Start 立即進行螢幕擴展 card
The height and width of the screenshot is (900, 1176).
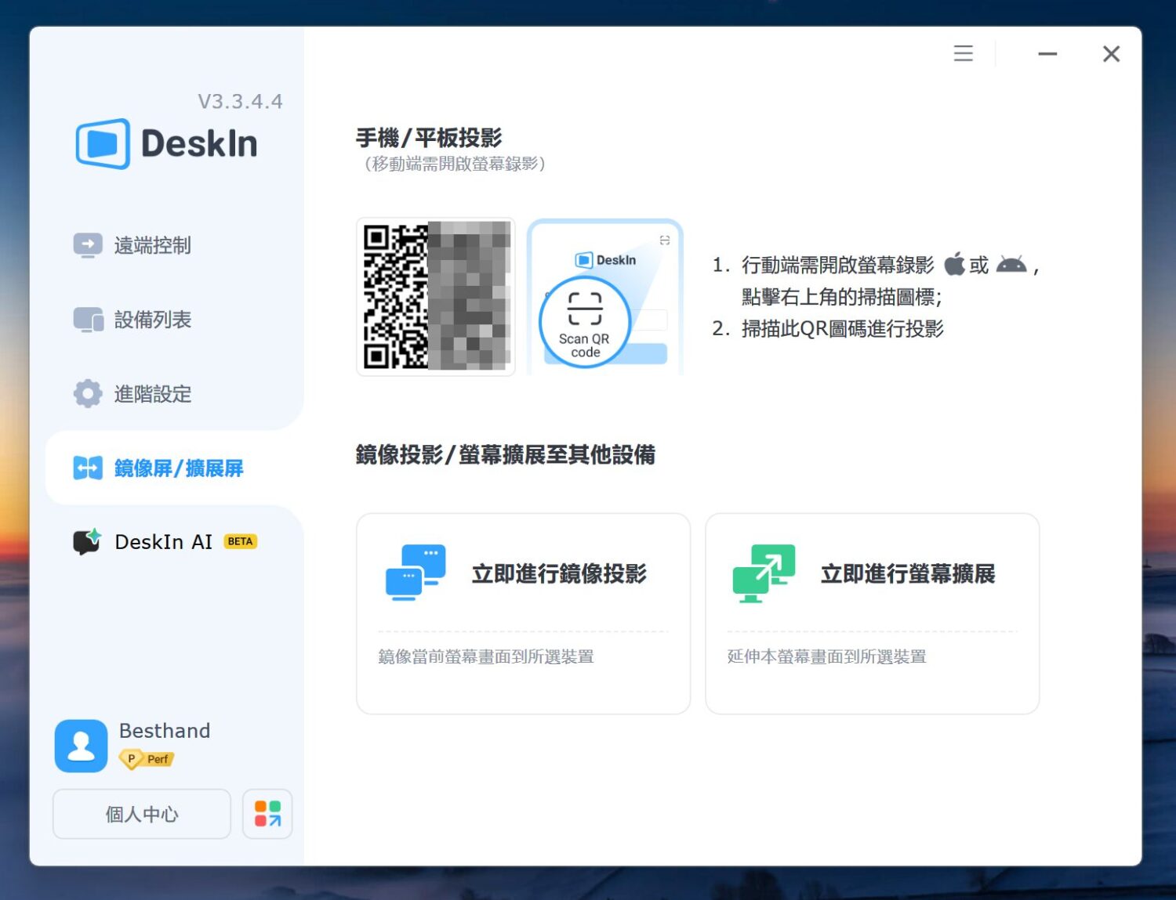(x=872, y=613)
